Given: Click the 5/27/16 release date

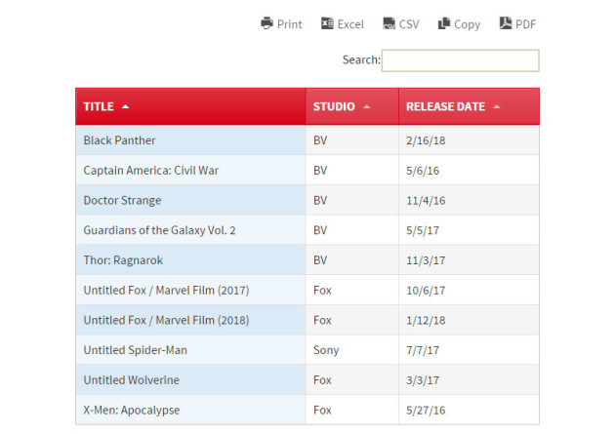Looking at the screenshot, I should [426, 411].
